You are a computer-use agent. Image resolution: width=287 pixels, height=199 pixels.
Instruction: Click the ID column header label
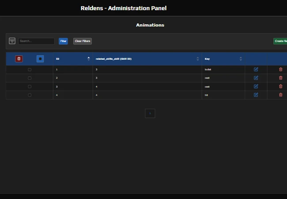click(58, 59)
